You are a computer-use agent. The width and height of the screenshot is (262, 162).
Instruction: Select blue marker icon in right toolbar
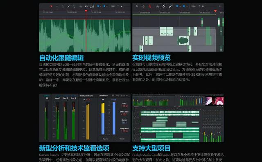[184, 6]
